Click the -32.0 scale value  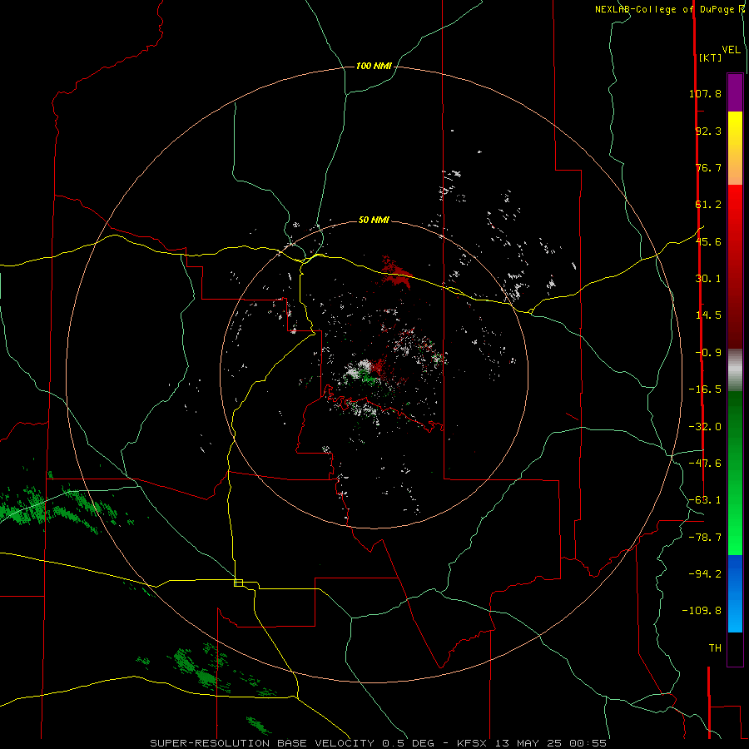point(705,427)
